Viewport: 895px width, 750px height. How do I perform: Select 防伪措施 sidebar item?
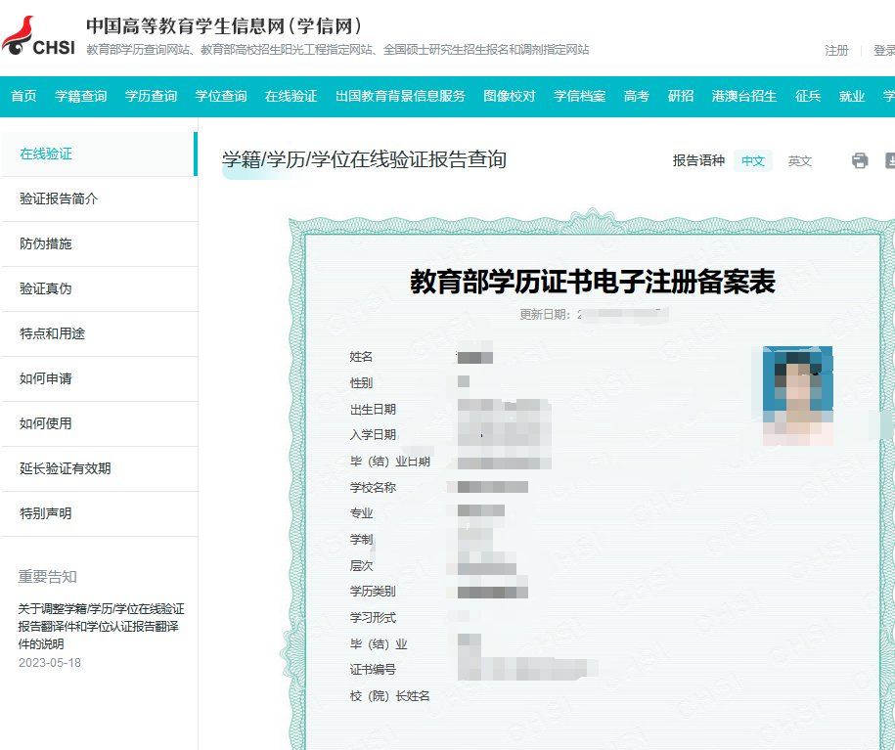point(100,243)
